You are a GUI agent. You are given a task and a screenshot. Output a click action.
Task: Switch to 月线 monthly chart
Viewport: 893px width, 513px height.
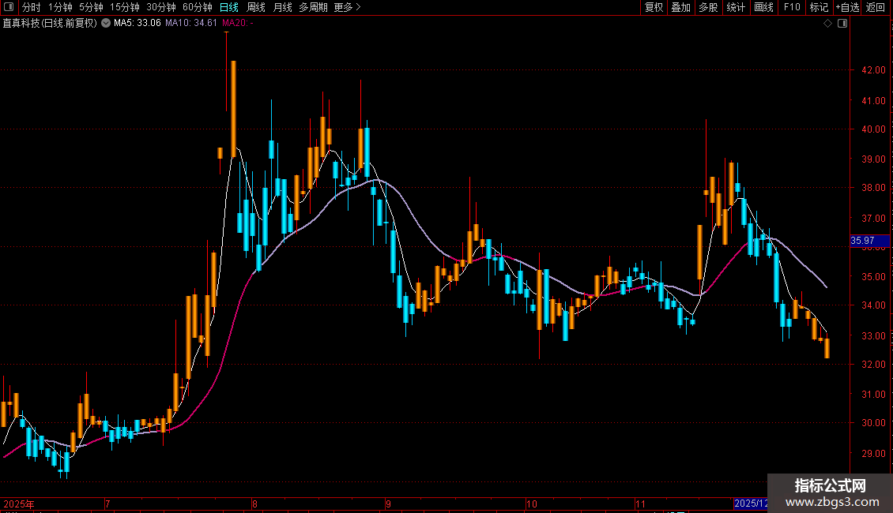282,7
